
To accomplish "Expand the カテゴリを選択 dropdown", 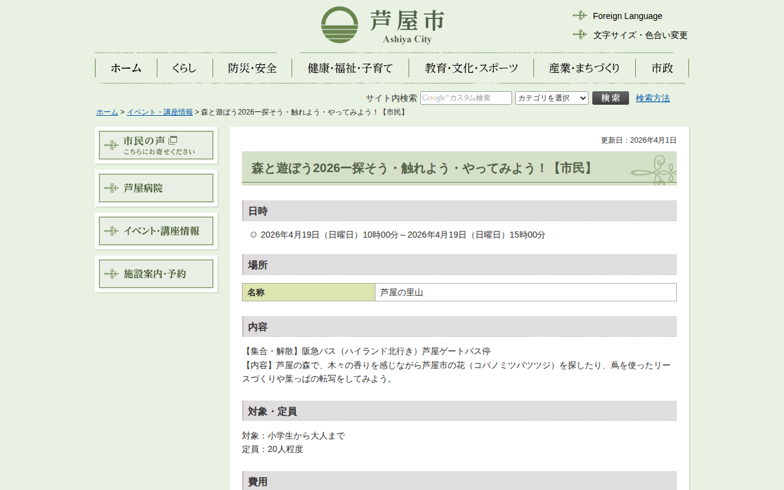I will 551,98.
